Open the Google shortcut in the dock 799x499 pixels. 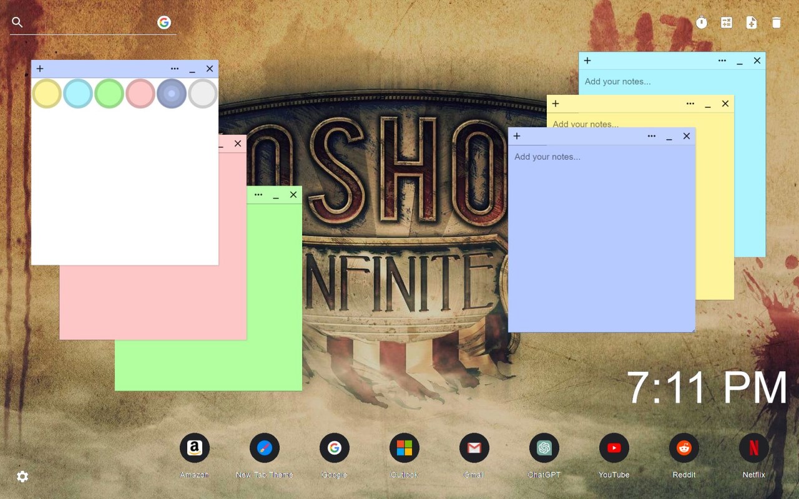[x=335, y=448]
